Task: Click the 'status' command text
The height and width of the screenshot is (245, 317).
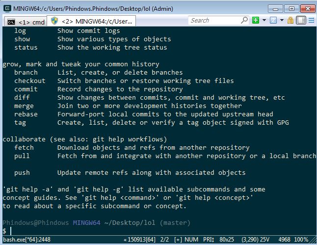Action: click(x=26, y=48)
